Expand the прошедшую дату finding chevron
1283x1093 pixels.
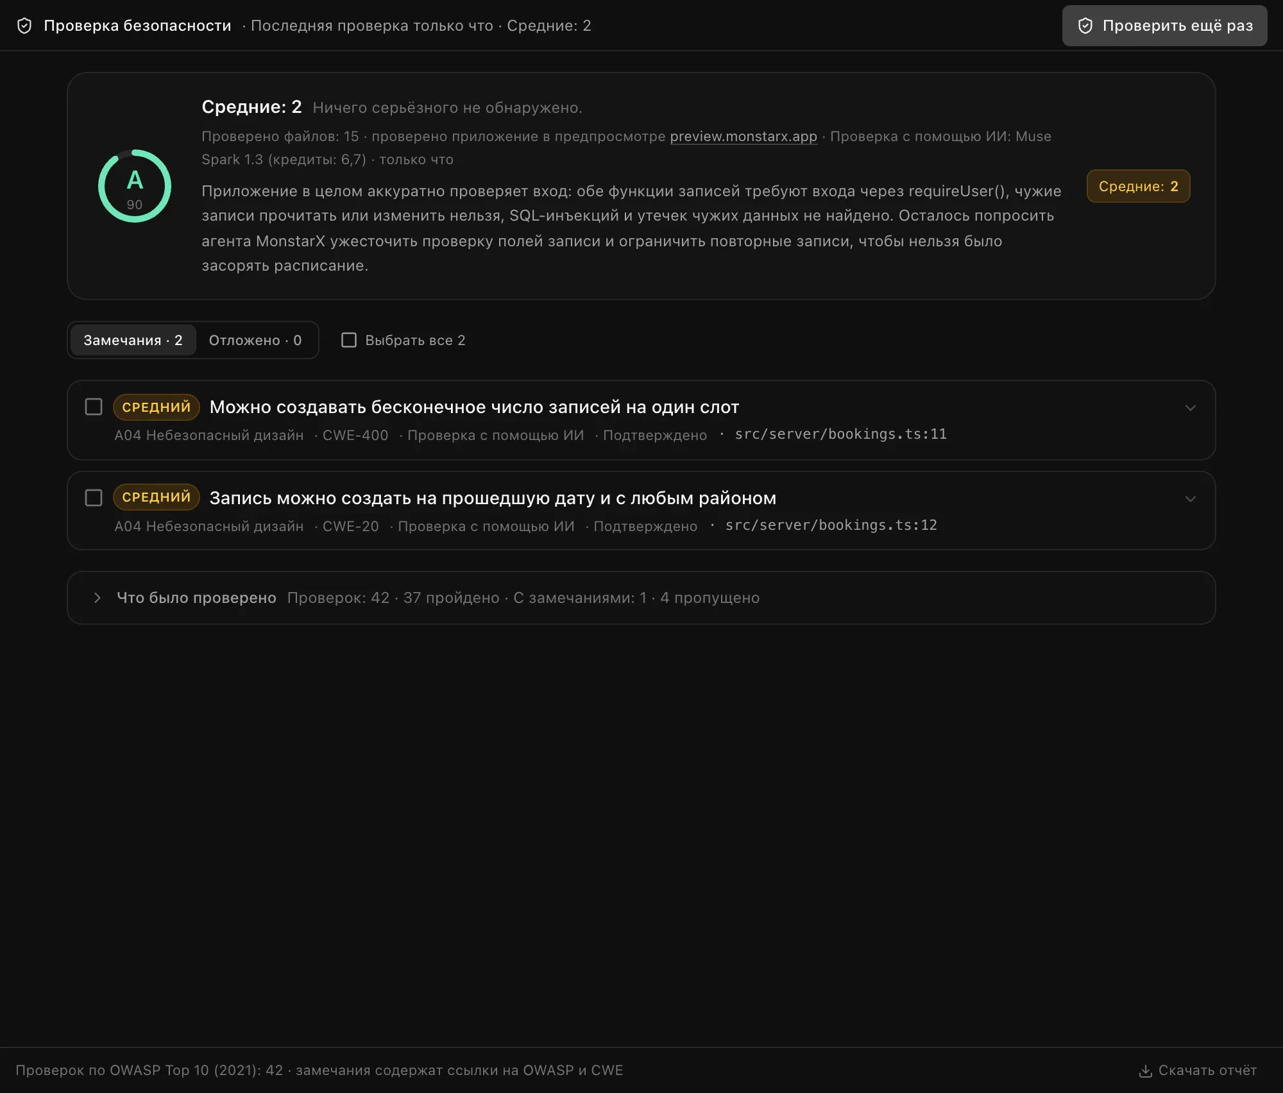(1191, 499)
